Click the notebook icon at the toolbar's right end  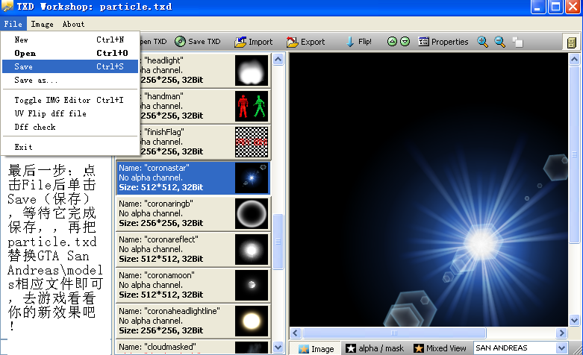pos(571,42)
